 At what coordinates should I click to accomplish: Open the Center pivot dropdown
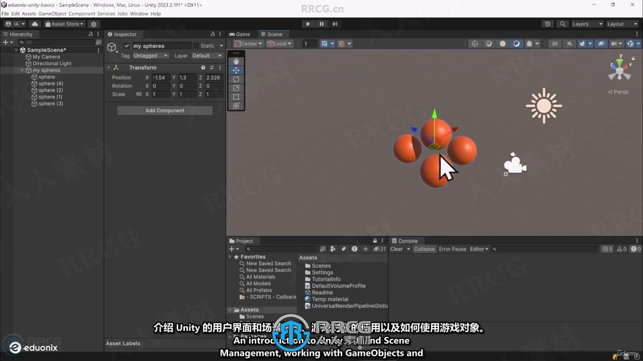[x=248, y=44]
